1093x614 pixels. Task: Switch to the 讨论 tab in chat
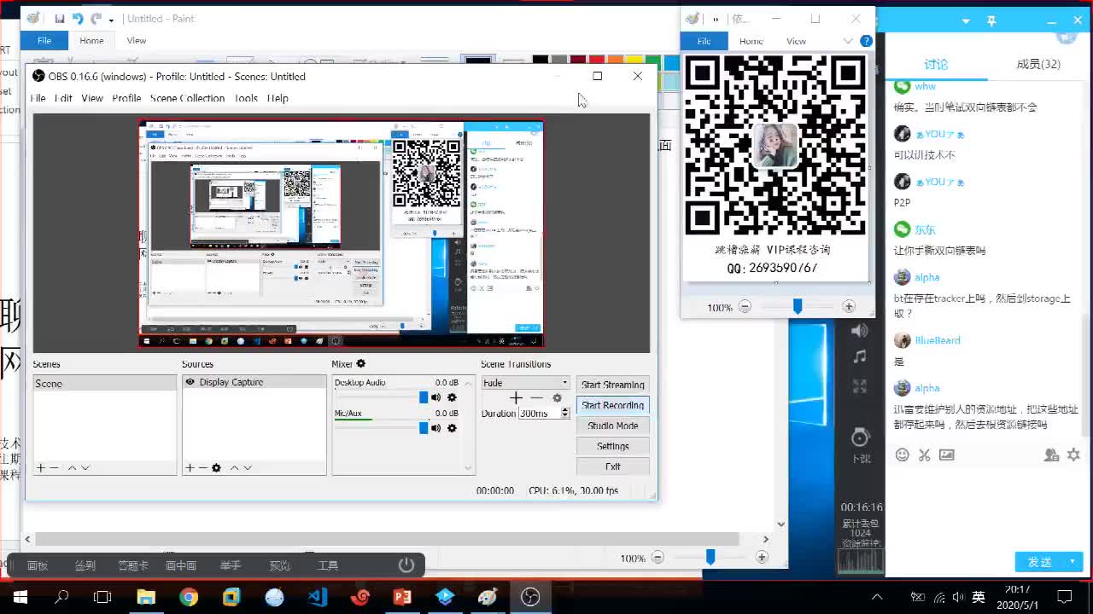[x=936, y=64]
